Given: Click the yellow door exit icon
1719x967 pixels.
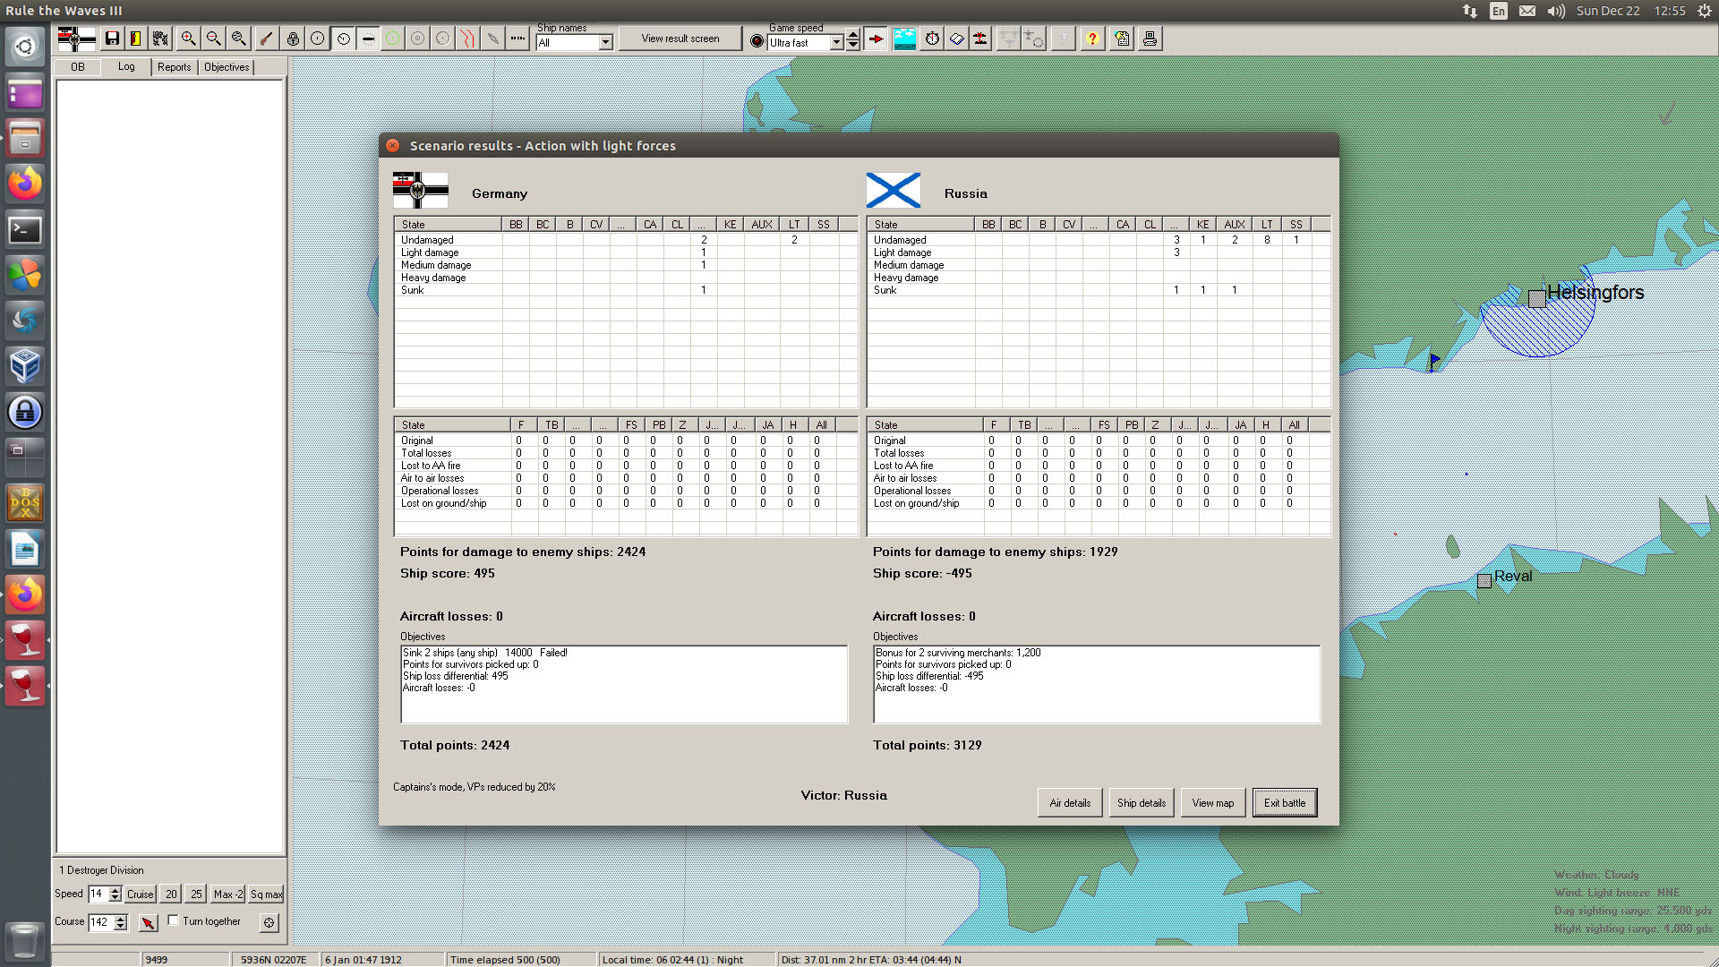Looking at the screenshot, I should (x=136, y=39).
